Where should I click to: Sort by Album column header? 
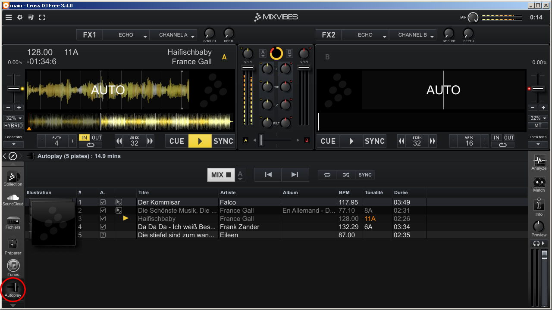(x=309, y=192)
